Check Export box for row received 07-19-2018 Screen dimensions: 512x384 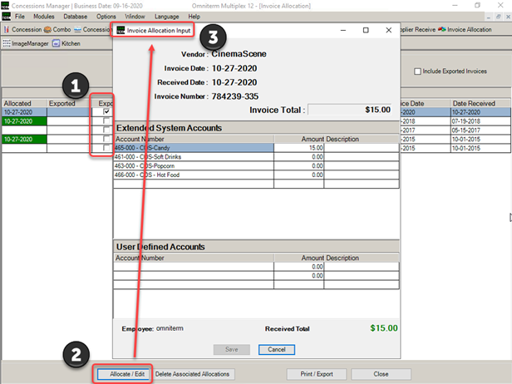(x=106, y=121)
